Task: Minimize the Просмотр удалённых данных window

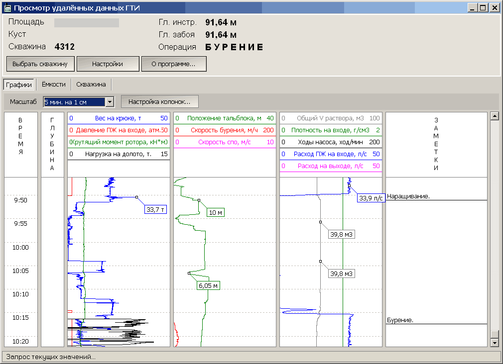Action: pyautogui.click(x=472, y=7)
